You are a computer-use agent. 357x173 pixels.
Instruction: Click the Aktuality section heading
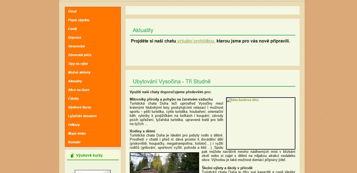[x=143, y=30]
